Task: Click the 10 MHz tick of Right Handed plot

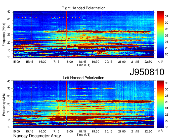Action: pos(9,57)
